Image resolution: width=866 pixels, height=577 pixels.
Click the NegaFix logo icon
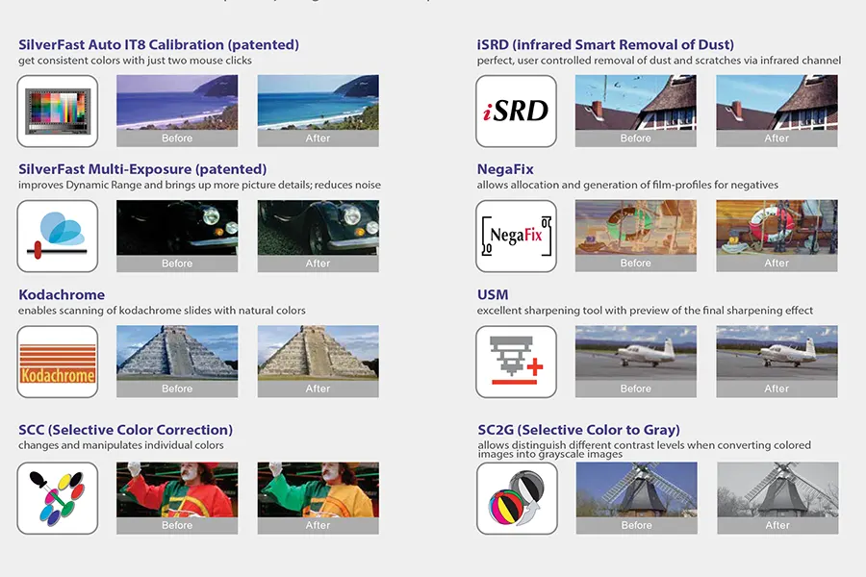516,236
